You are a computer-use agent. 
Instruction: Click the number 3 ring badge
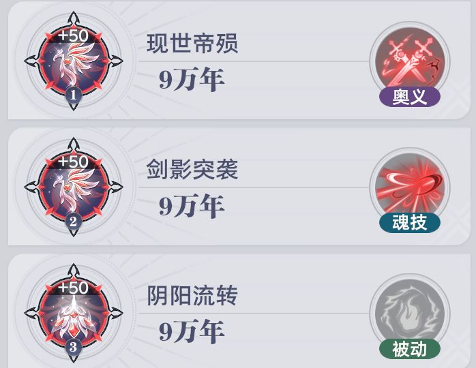click(x=73, y=347)
